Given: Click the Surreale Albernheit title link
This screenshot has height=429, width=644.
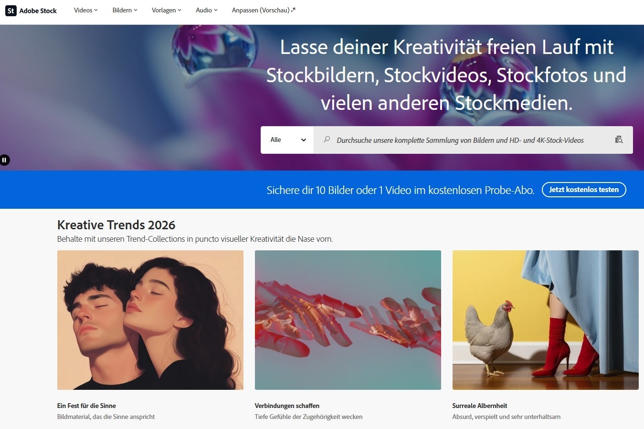Looking at the screenshot, I should (x=479, y=406).
